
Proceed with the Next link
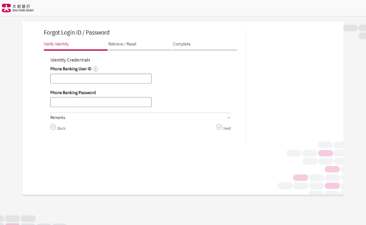pos(227,128)
